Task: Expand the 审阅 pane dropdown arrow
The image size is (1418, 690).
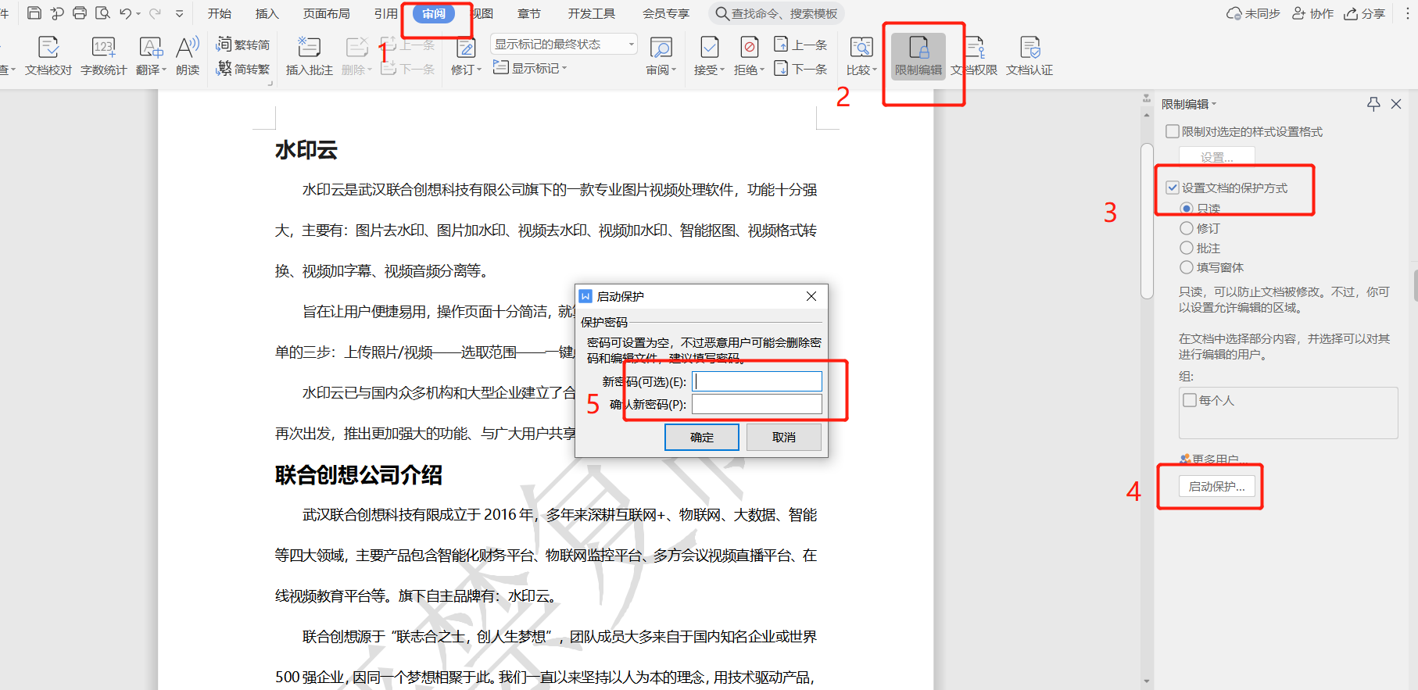Action: pos(674,70)
